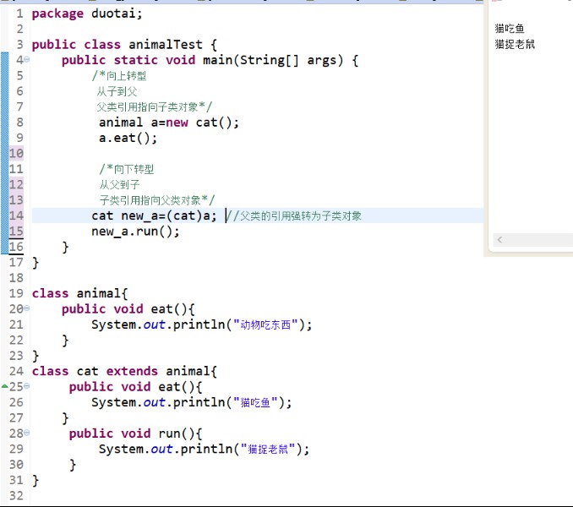
Task: Click 'class cat extends animal{' declaration
Action: pos(124,371)
